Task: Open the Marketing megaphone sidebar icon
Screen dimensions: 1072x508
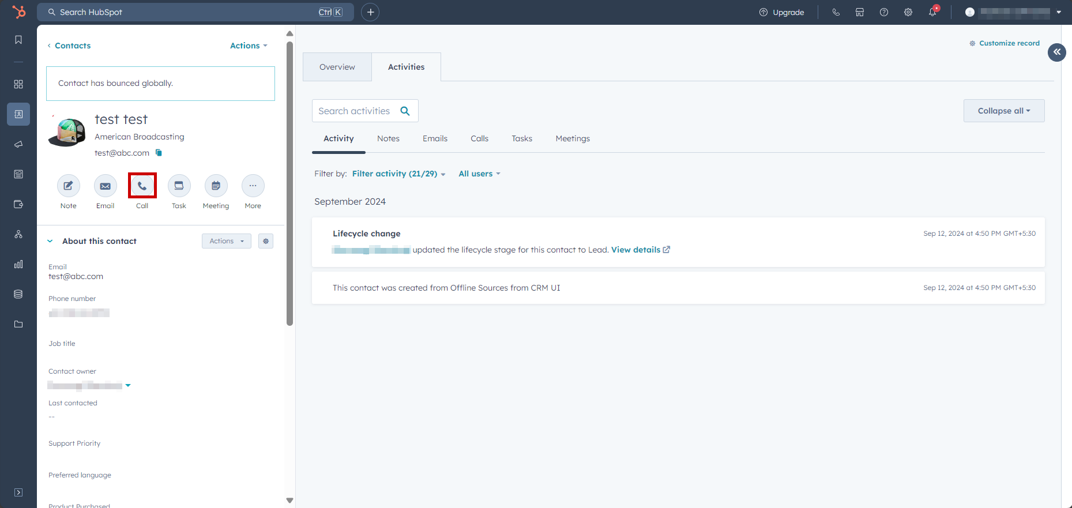Action: (x=18, y=144)
